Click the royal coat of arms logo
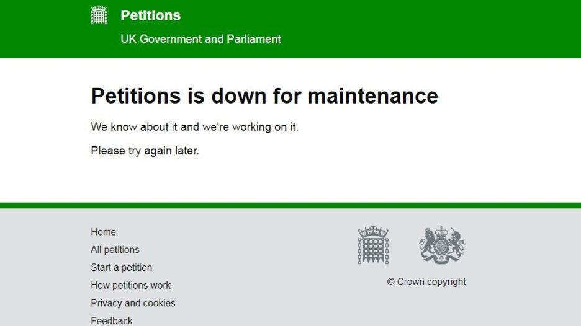 coord(442,245)
